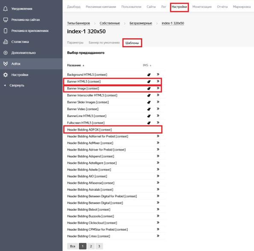
Task: Open the gear icon for Настройки in sidebar
Action: [6, 75]
